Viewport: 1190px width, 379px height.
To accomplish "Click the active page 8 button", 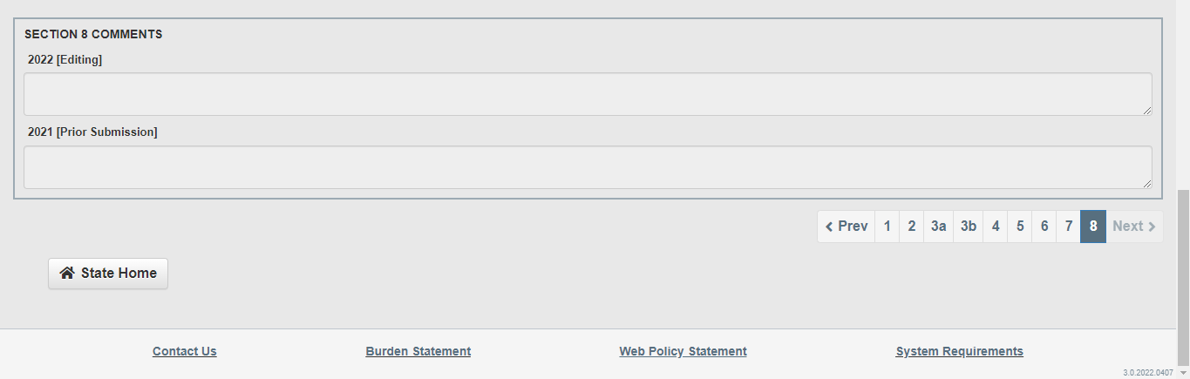I will click(x=1093, y=227).
